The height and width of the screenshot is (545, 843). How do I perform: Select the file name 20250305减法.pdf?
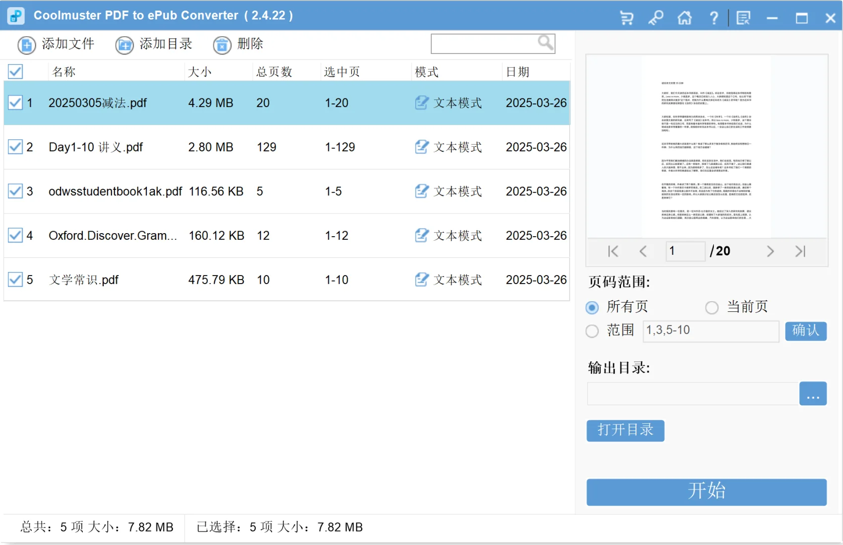[97, 103]
